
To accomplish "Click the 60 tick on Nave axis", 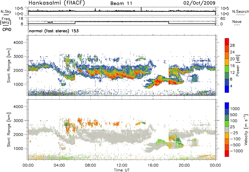I will (x=223, y=19).
